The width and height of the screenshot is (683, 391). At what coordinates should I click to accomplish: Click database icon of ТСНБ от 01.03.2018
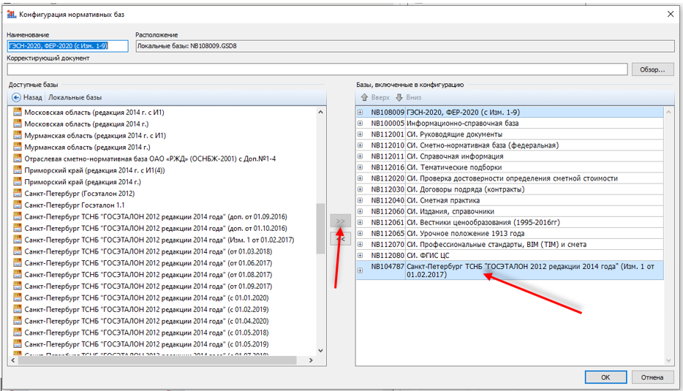[18, 251]
